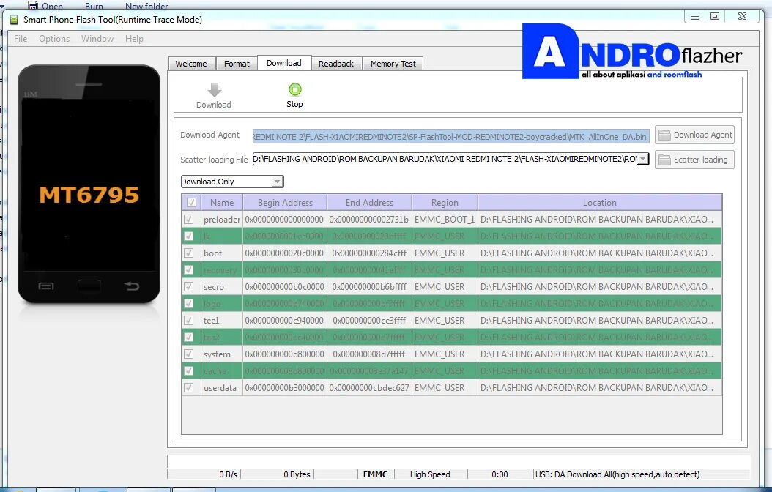The width and height of the screenshot is (772, 492).
Task: Select the userdata end address 0x00000000cbdec627
Action: (369, 388)
